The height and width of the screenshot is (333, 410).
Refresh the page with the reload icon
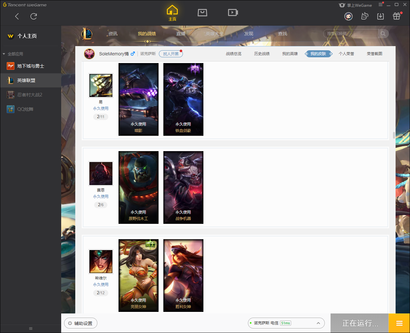pyautogui.click(x=34, y=16)
